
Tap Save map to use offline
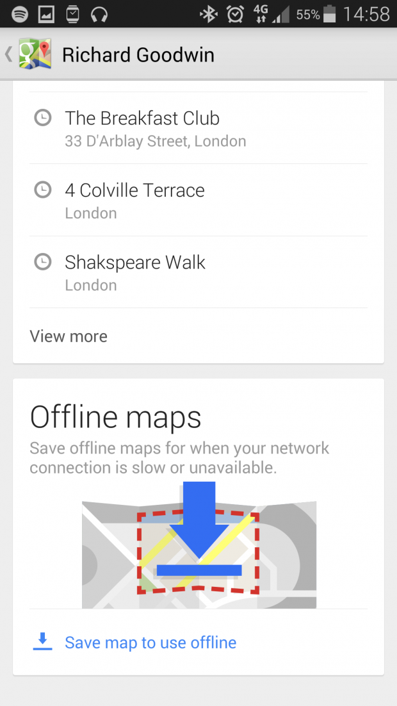coord(150,643)
